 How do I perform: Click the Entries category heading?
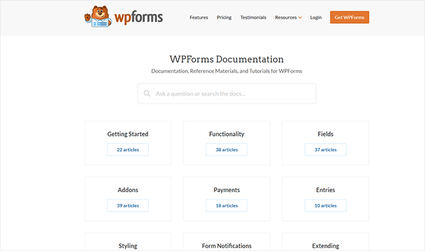tap(325, 190)
